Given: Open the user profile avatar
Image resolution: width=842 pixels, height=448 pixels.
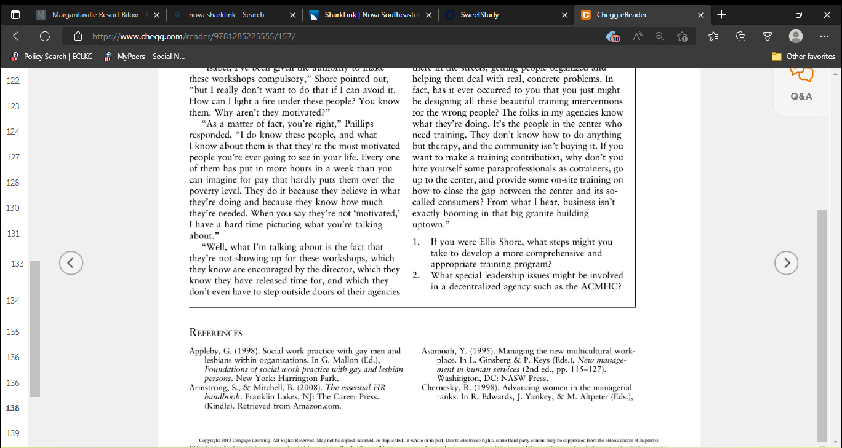Looking at the screenshot, I should (x=796, y=36).
